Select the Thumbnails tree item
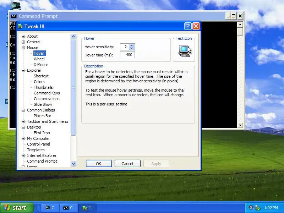Screen dimensions: 284x213 click(x=43, y=87)
